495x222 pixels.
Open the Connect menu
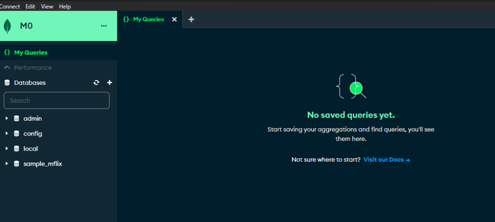click(x=10, y=7)
